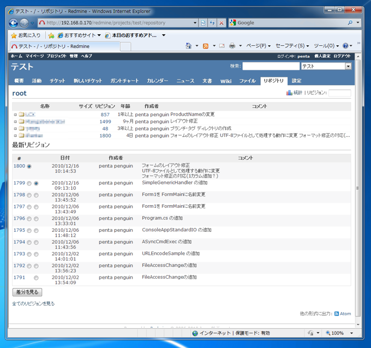Open the project jump dropdown showing テスト
Screen dimensions: 371x348
(x=326, y=66)
